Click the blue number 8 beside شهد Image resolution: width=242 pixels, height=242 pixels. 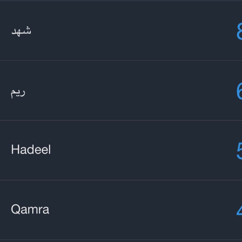[239, 30]
